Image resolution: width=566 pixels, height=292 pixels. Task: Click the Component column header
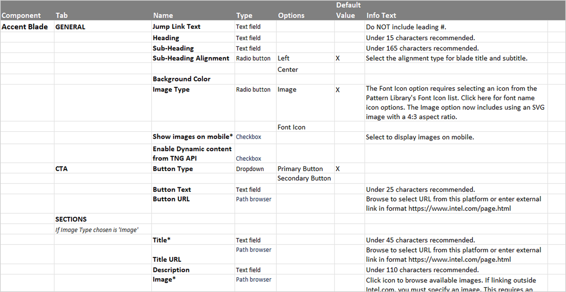coord(21,16)
